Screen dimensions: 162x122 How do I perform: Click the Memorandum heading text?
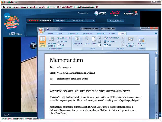pos(66,60)
